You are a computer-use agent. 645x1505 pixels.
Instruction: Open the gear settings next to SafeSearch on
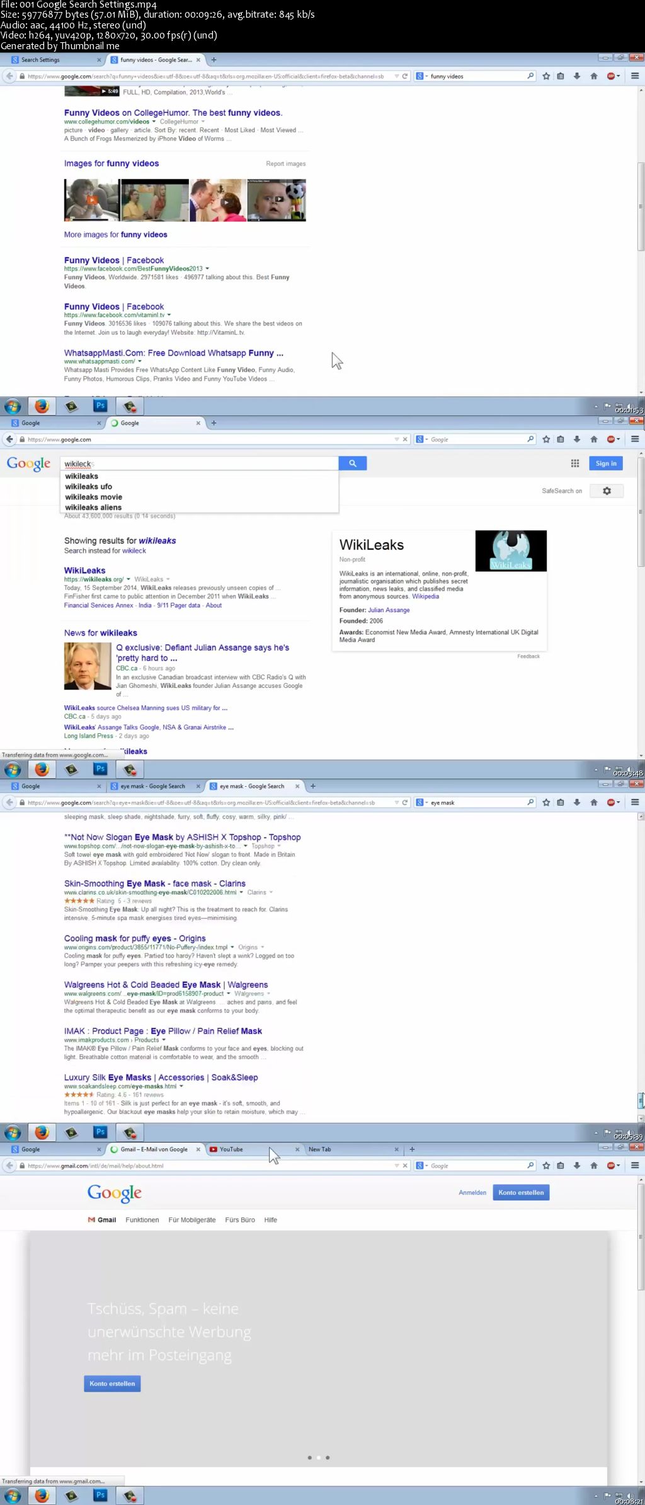point(607,491)
